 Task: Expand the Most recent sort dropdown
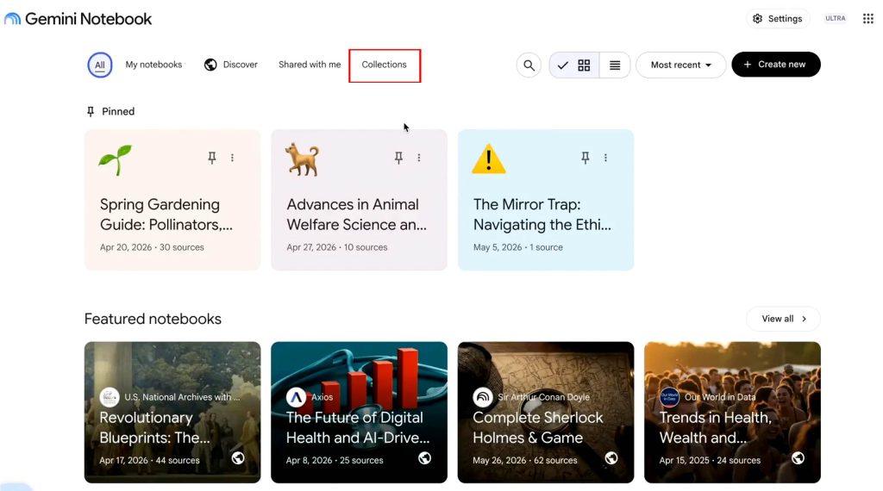pyautogui.click(x=681, y=65)
